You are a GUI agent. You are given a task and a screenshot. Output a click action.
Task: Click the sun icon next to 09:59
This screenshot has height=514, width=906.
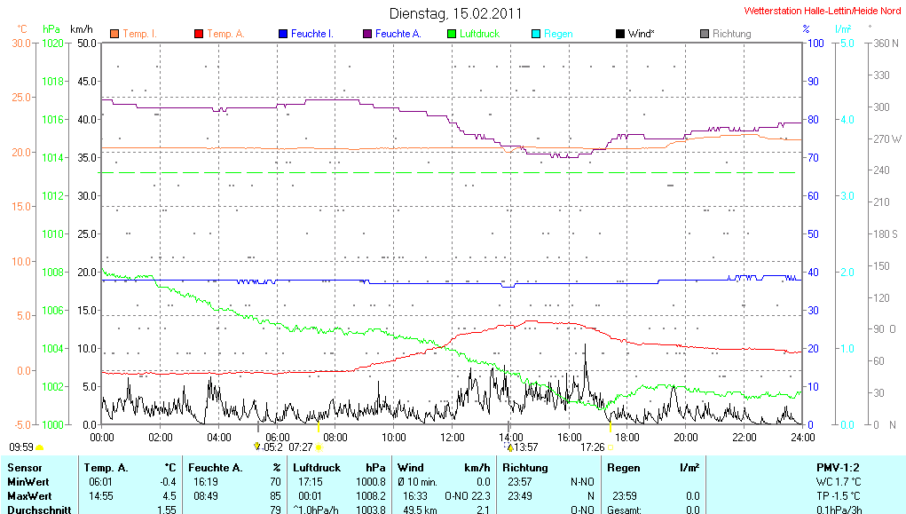[40, 447]
